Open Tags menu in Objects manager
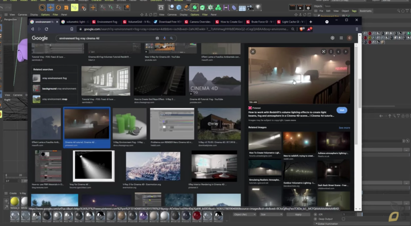 tap(354, 11)
